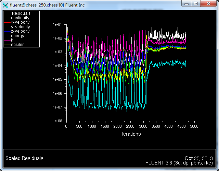The height and width of the screenshot is (171, 219).
Task: Click the z-velocity legend entry
Action: click(20, 31)
